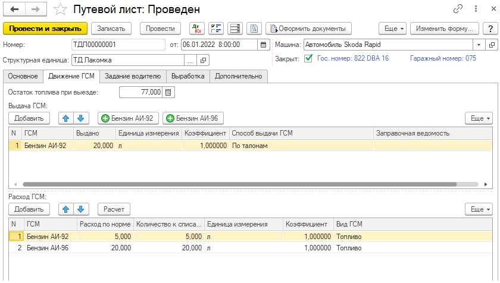
Task: Open the Еще menu in Выдача ГСМ section
Action: point(479,118)
